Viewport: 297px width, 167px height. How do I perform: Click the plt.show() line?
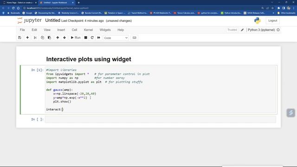click(62, 102)
